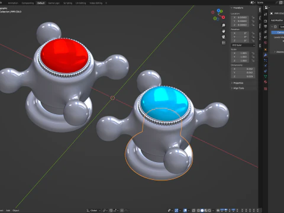Open the Add menu in viewport header

pyautogui.click(x=8, y=211)
